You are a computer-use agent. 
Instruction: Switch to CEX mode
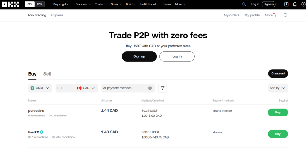tap(30, 4)
